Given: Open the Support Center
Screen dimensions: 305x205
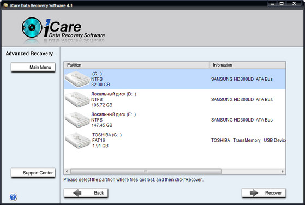Looking at the screenshot, I should click(33, 173).
